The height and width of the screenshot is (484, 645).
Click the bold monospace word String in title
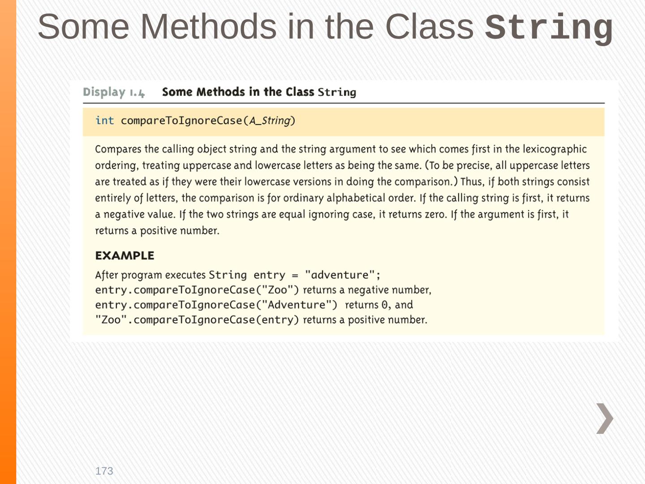(x=549, y=28)
